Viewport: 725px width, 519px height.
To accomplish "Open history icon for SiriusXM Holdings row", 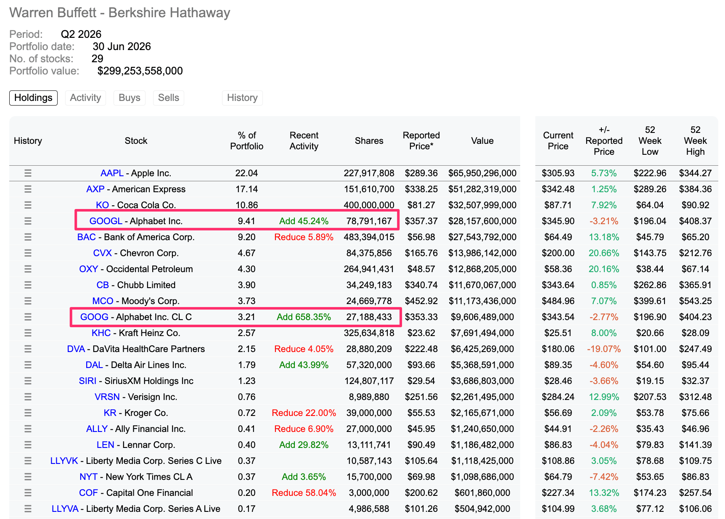I will tap(28, 381).
